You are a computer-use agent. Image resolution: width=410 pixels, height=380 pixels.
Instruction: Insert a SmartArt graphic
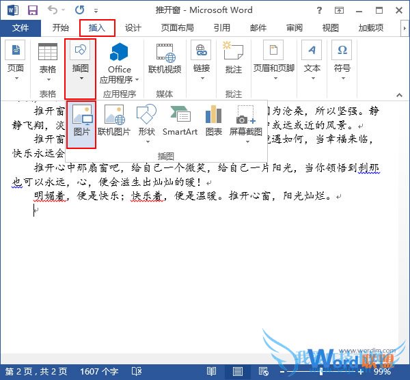180,121
